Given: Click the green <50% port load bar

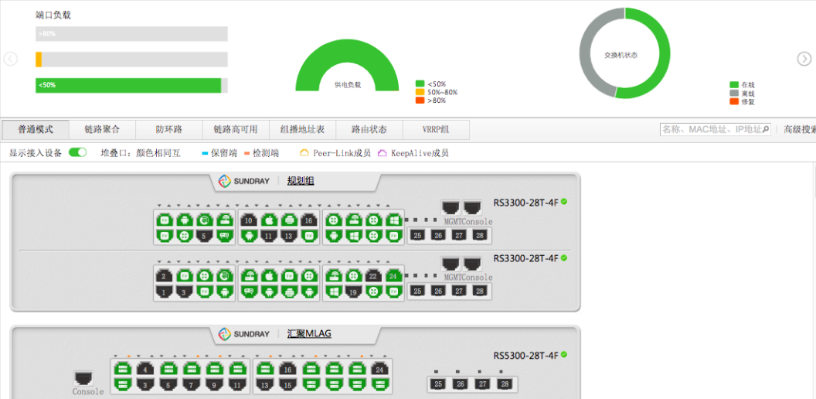Looking at the screenshot, I should [x=128, y=85].
